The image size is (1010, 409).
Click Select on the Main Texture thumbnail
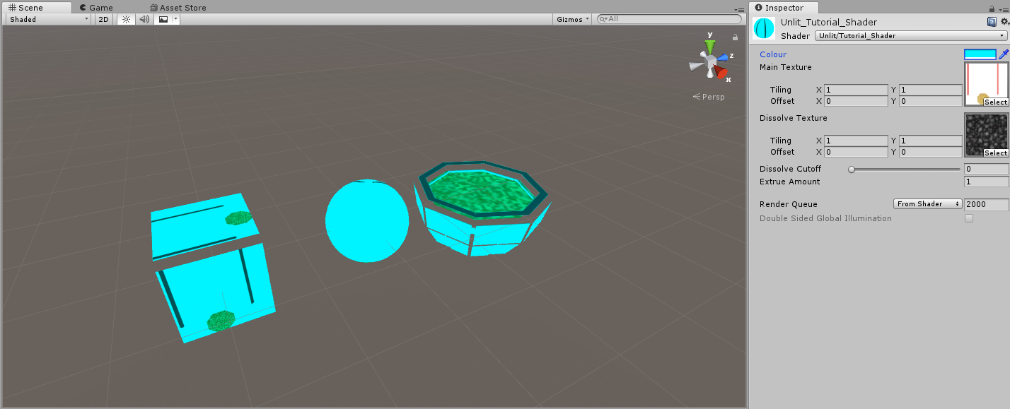[994, 102]
